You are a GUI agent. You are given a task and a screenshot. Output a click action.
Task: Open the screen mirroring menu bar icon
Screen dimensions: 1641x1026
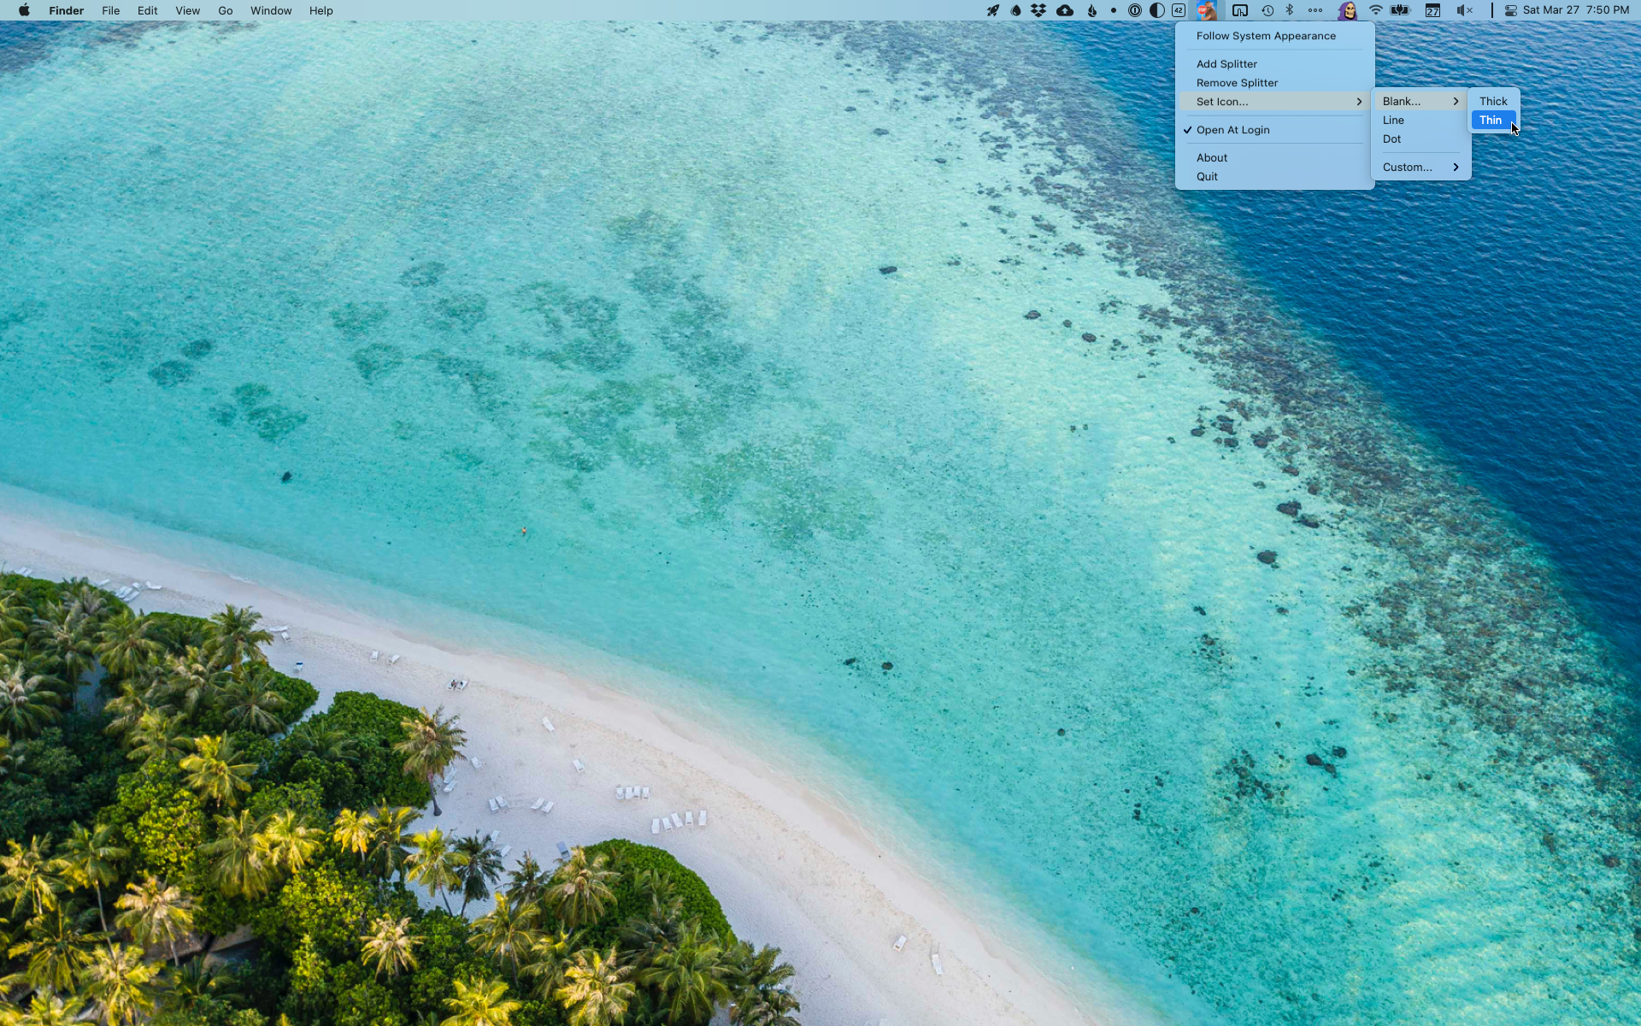pos(1240,11)
